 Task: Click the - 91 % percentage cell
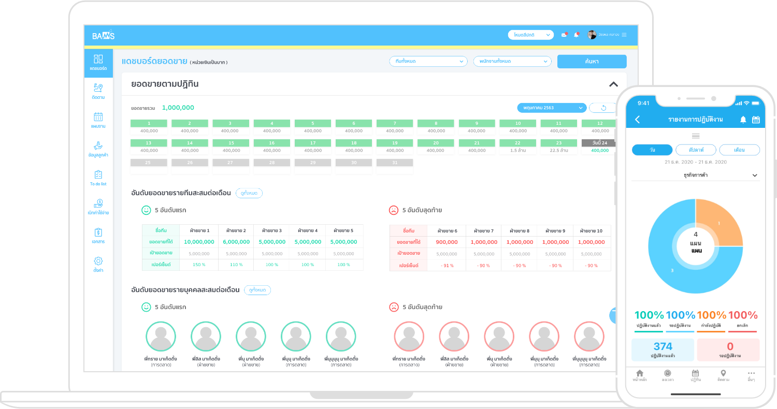tap(447, 265)
